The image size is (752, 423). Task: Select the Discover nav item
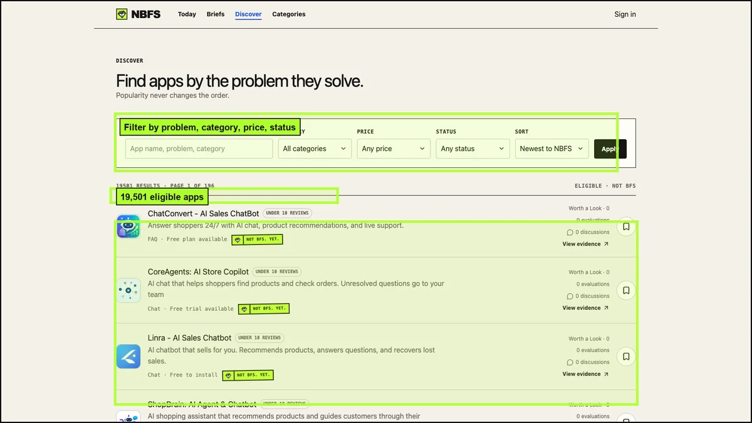pyautogui.click(x=248, y=14)
